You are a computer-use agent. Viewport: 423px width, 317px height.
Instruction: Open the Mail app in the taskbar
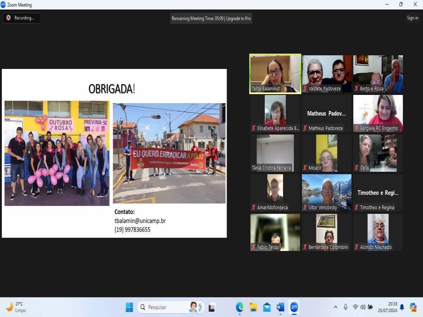267,307
